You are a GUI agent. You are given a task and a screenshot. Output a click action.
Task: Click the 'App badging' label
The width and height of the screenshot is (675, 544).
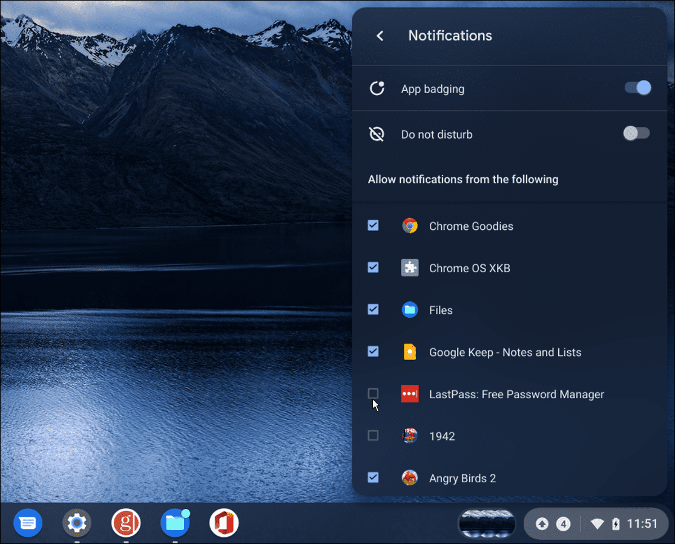pyautogui.click(x=433, y=89)
